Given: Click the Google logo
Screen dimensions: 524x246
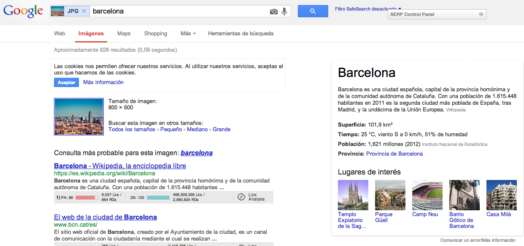Looking at the screenshot, I should 23,11.
